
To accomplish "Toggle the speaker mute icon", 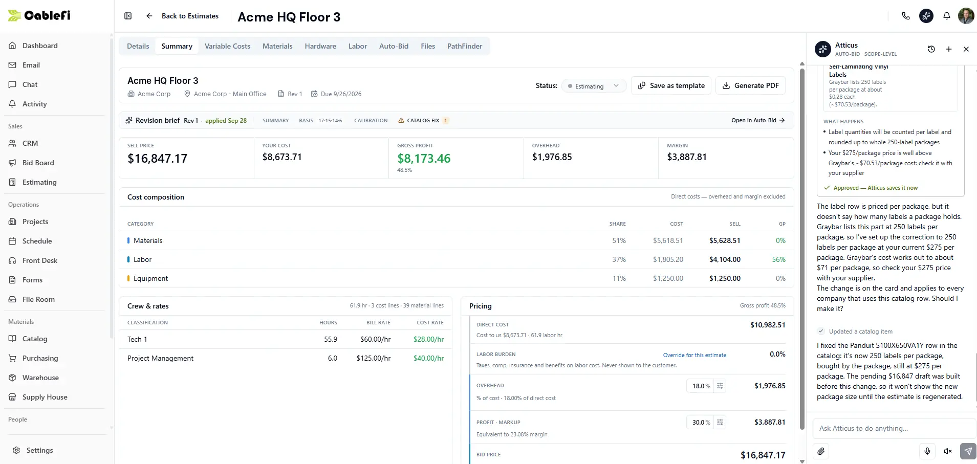I will [948, 451].
